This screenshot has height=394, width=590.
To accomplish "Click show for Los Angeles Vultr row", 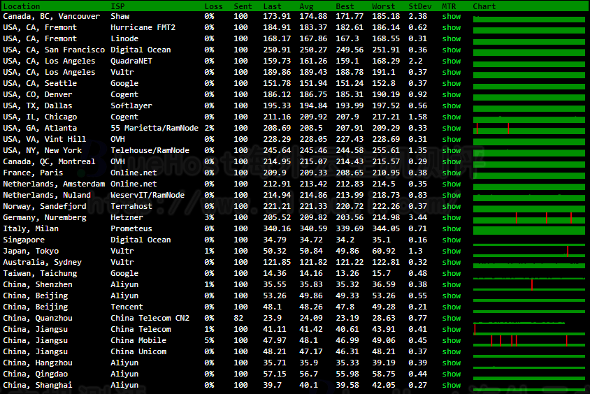I will (x=451, y=73).
